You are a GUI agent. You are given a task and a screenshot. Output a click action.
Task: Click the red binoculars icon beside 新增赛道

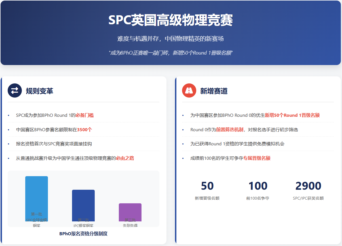point(189,90)
